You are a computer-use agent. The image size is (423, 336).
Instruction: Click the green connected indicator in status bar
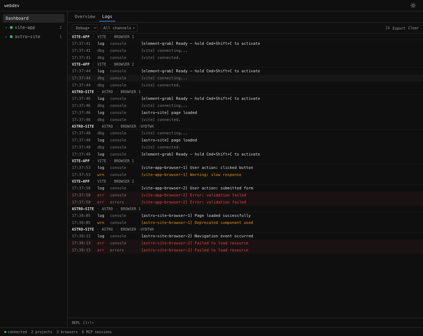(x=5, y=332)
